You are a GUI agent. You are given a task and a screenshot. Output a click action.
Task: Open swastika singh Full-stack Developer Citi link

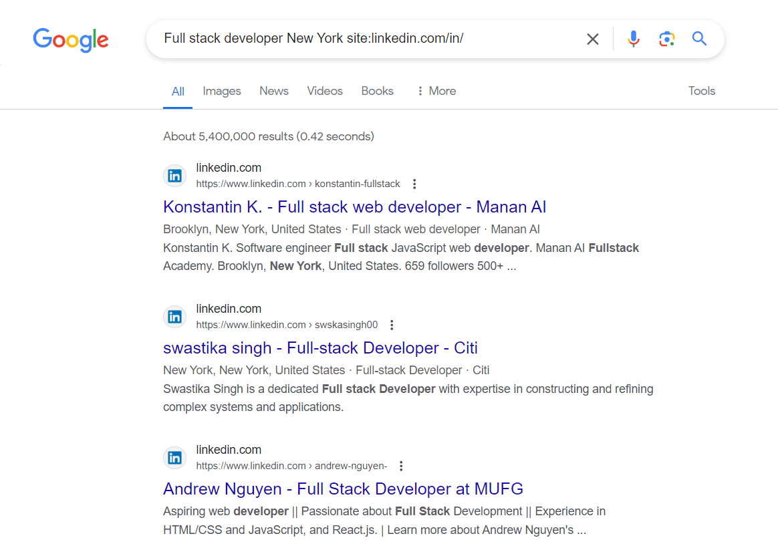pyautogui.click(x=320, y=348)
